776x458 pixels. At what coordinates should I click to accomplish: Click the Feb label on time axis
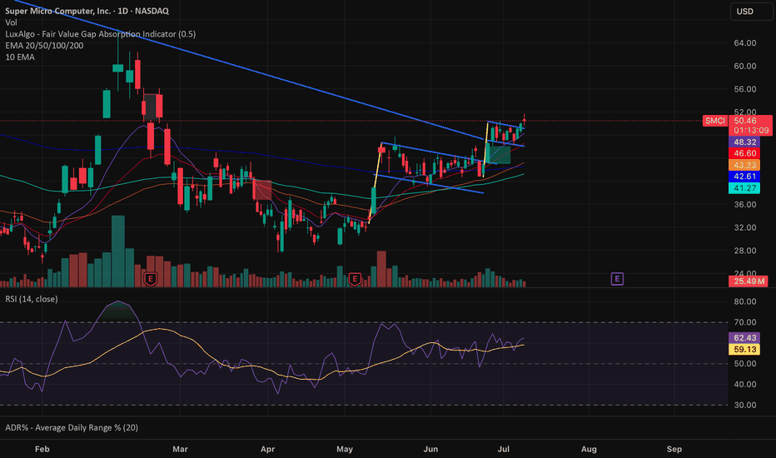click(42, 449)
